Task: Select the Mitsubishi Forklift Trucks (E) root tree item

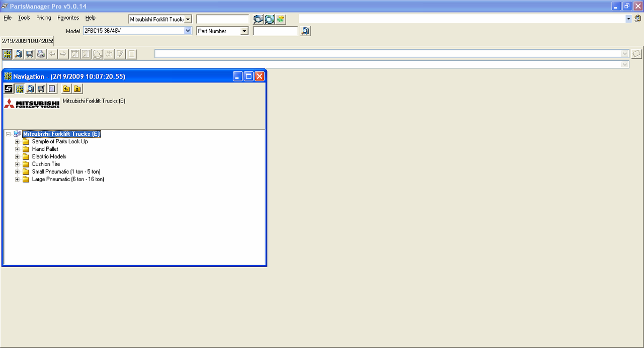Action: coord(62,134)
